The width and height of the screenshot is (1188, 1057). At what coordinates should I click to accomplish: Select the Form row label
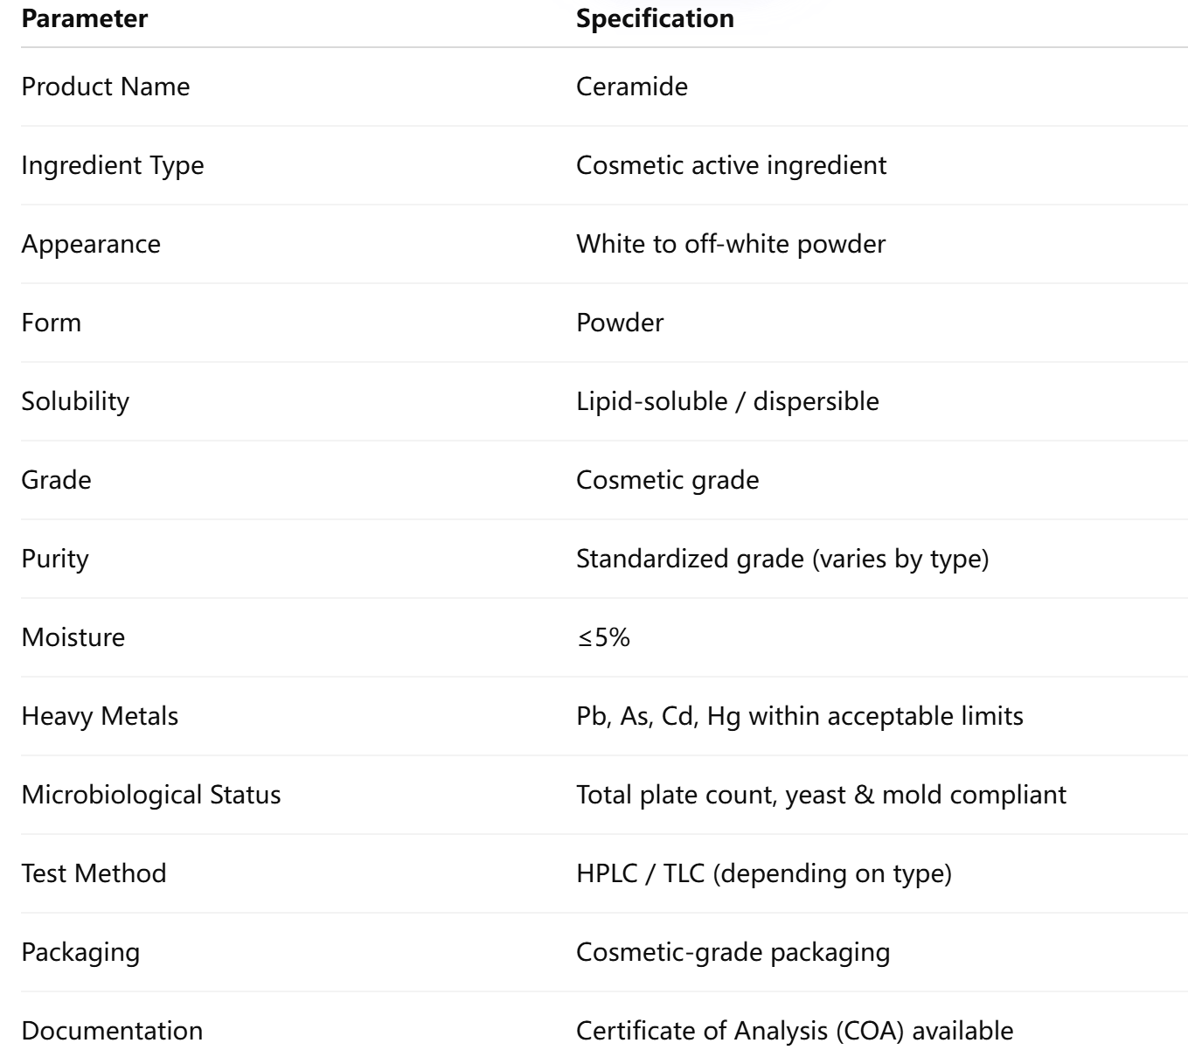52,323
